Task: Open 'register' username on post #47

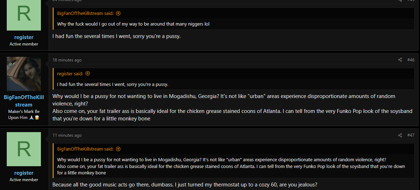Action: 24,173
